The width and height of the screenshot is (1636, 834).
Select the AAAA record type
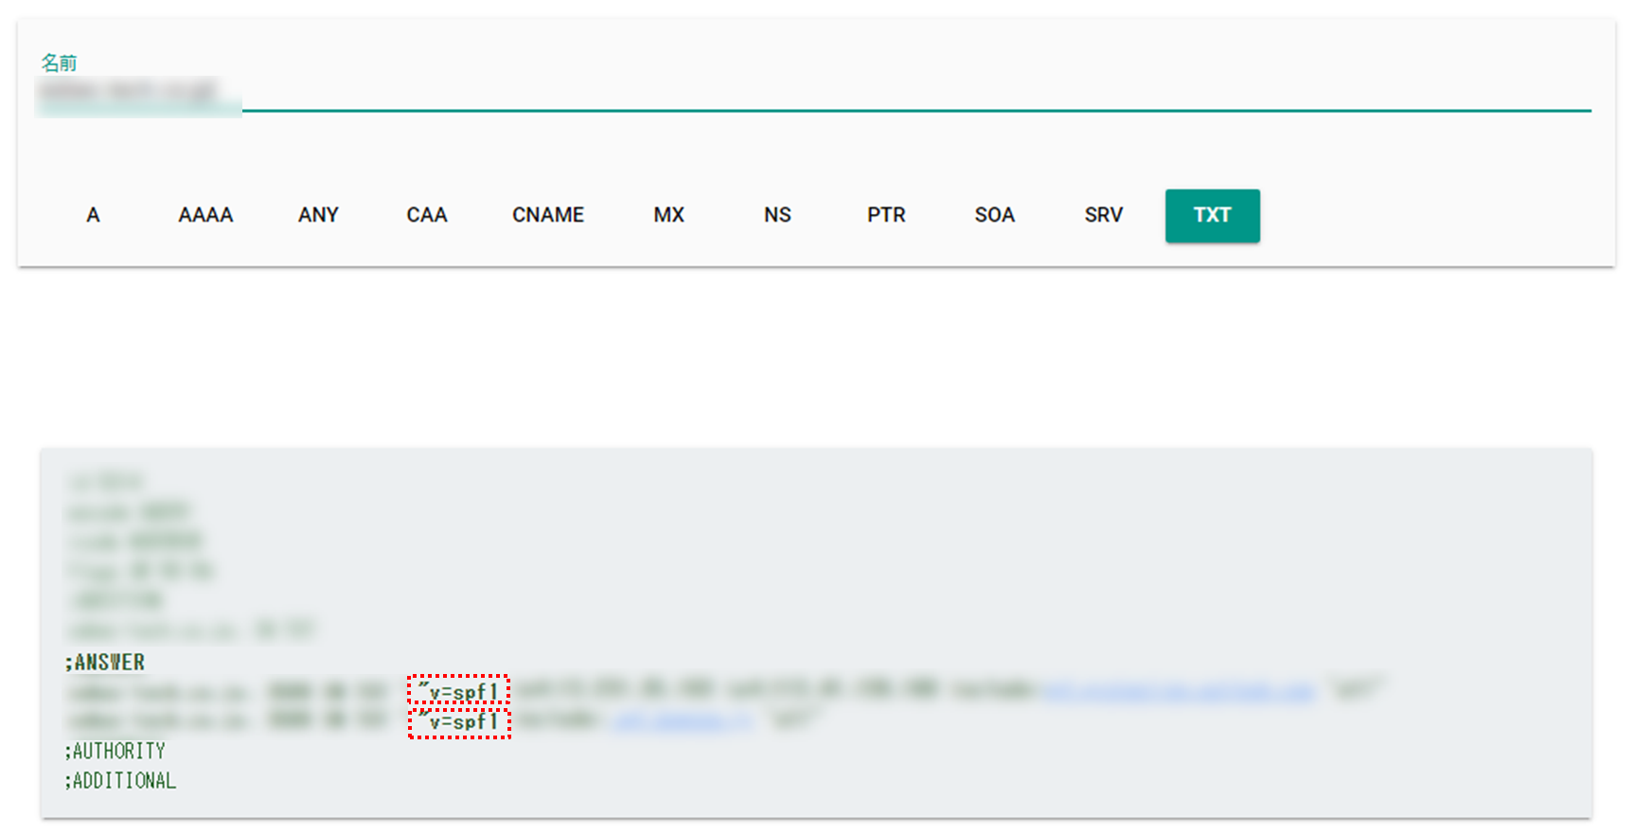click(205, 216)
